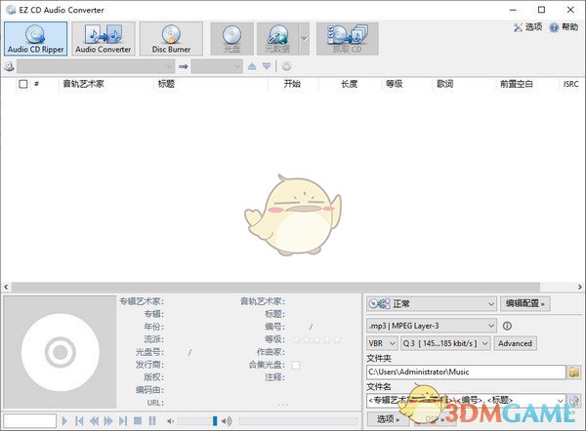Click the blue arrow between the dropdowns

tap(184, 67)
